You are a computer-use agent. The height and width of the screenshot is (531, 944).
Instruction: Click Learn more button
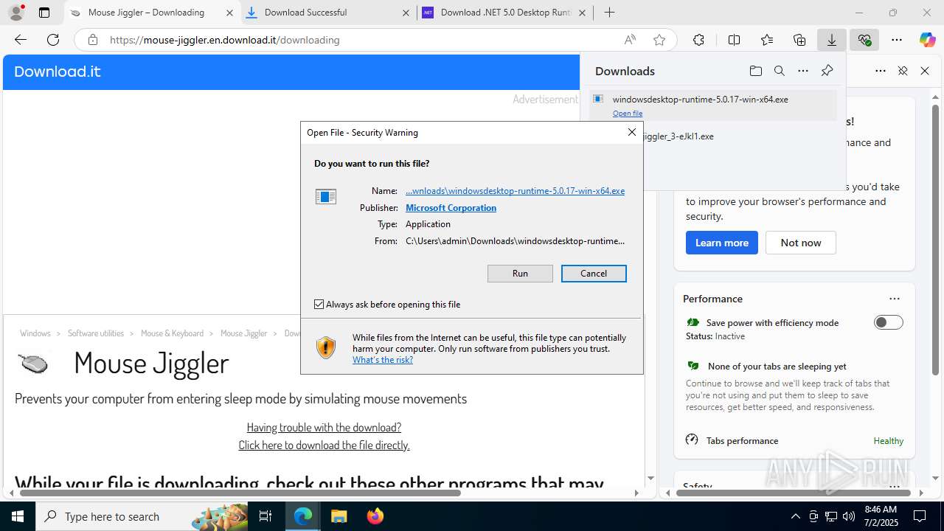(x=721, y=243)
